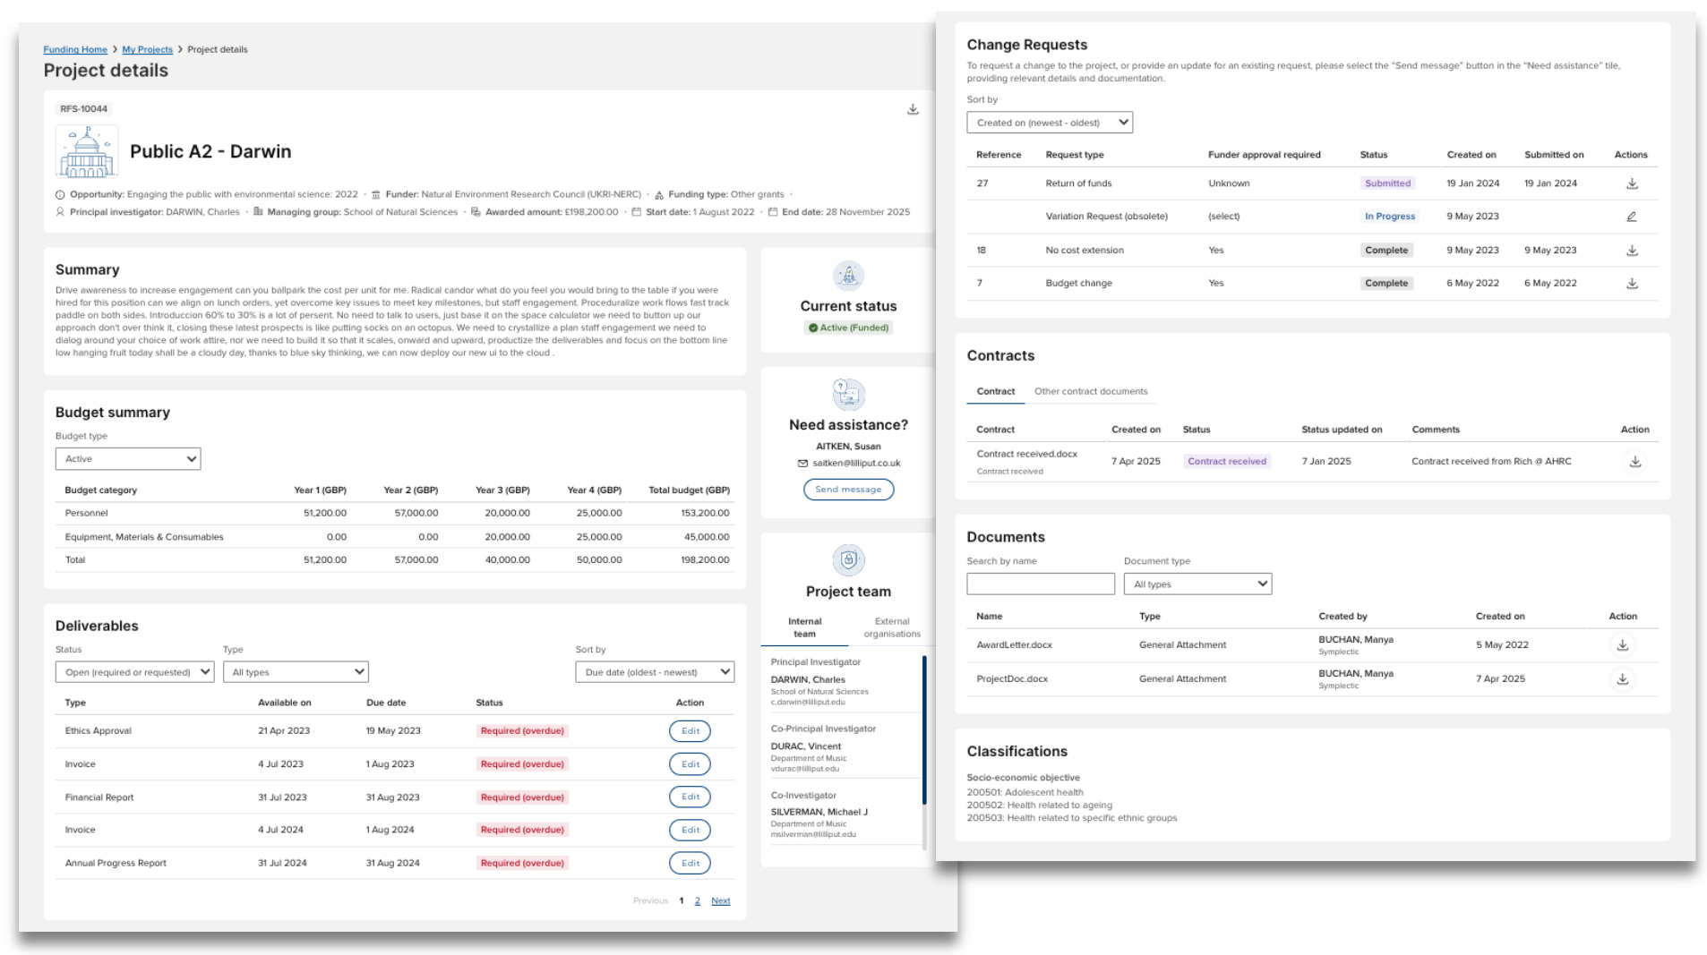Go to deliverables page 2
The height and width of the screenshot is (955, 1707).
tap(698, 901)
